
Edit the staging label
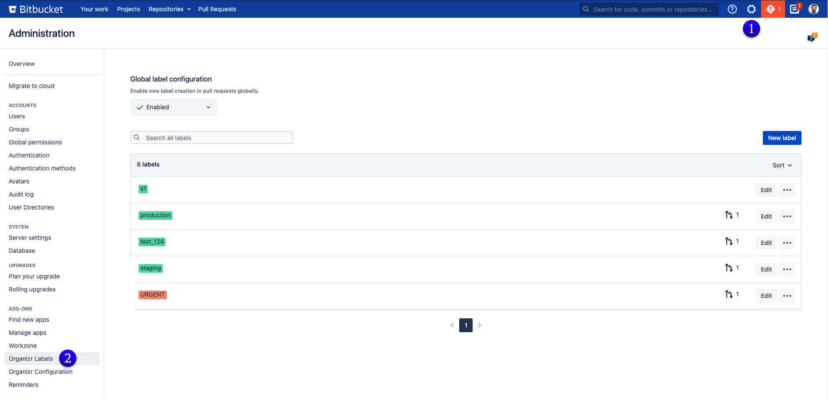(x=766, y=269)
